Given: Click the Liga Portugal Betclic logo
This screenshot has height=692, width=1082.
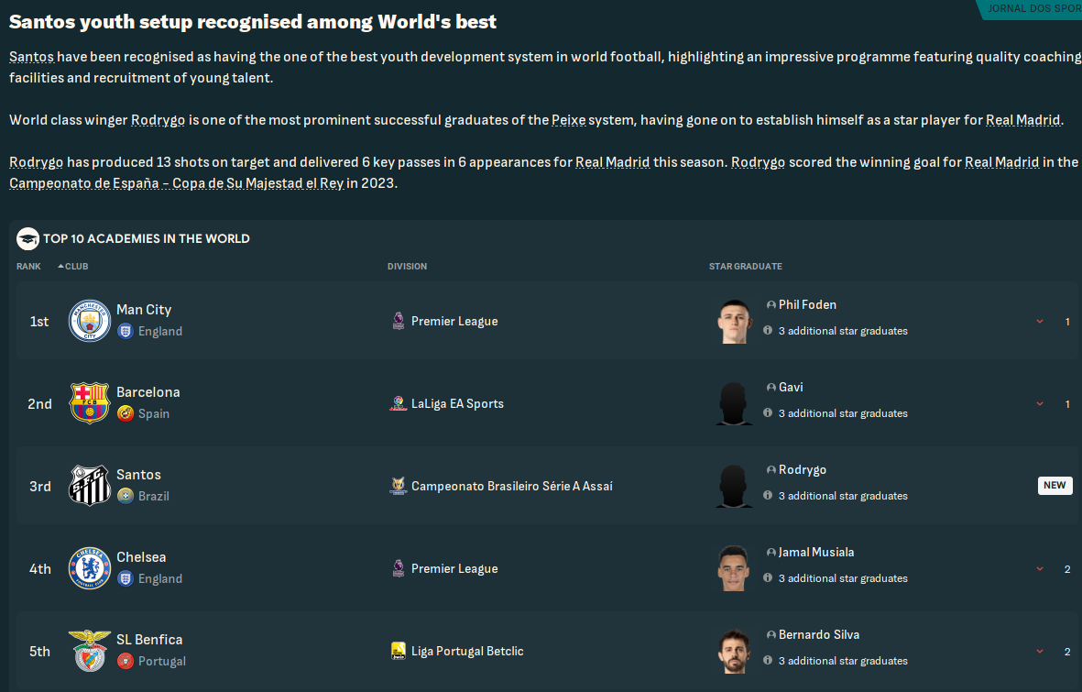Looking at the screenshot, I should 399,651.
